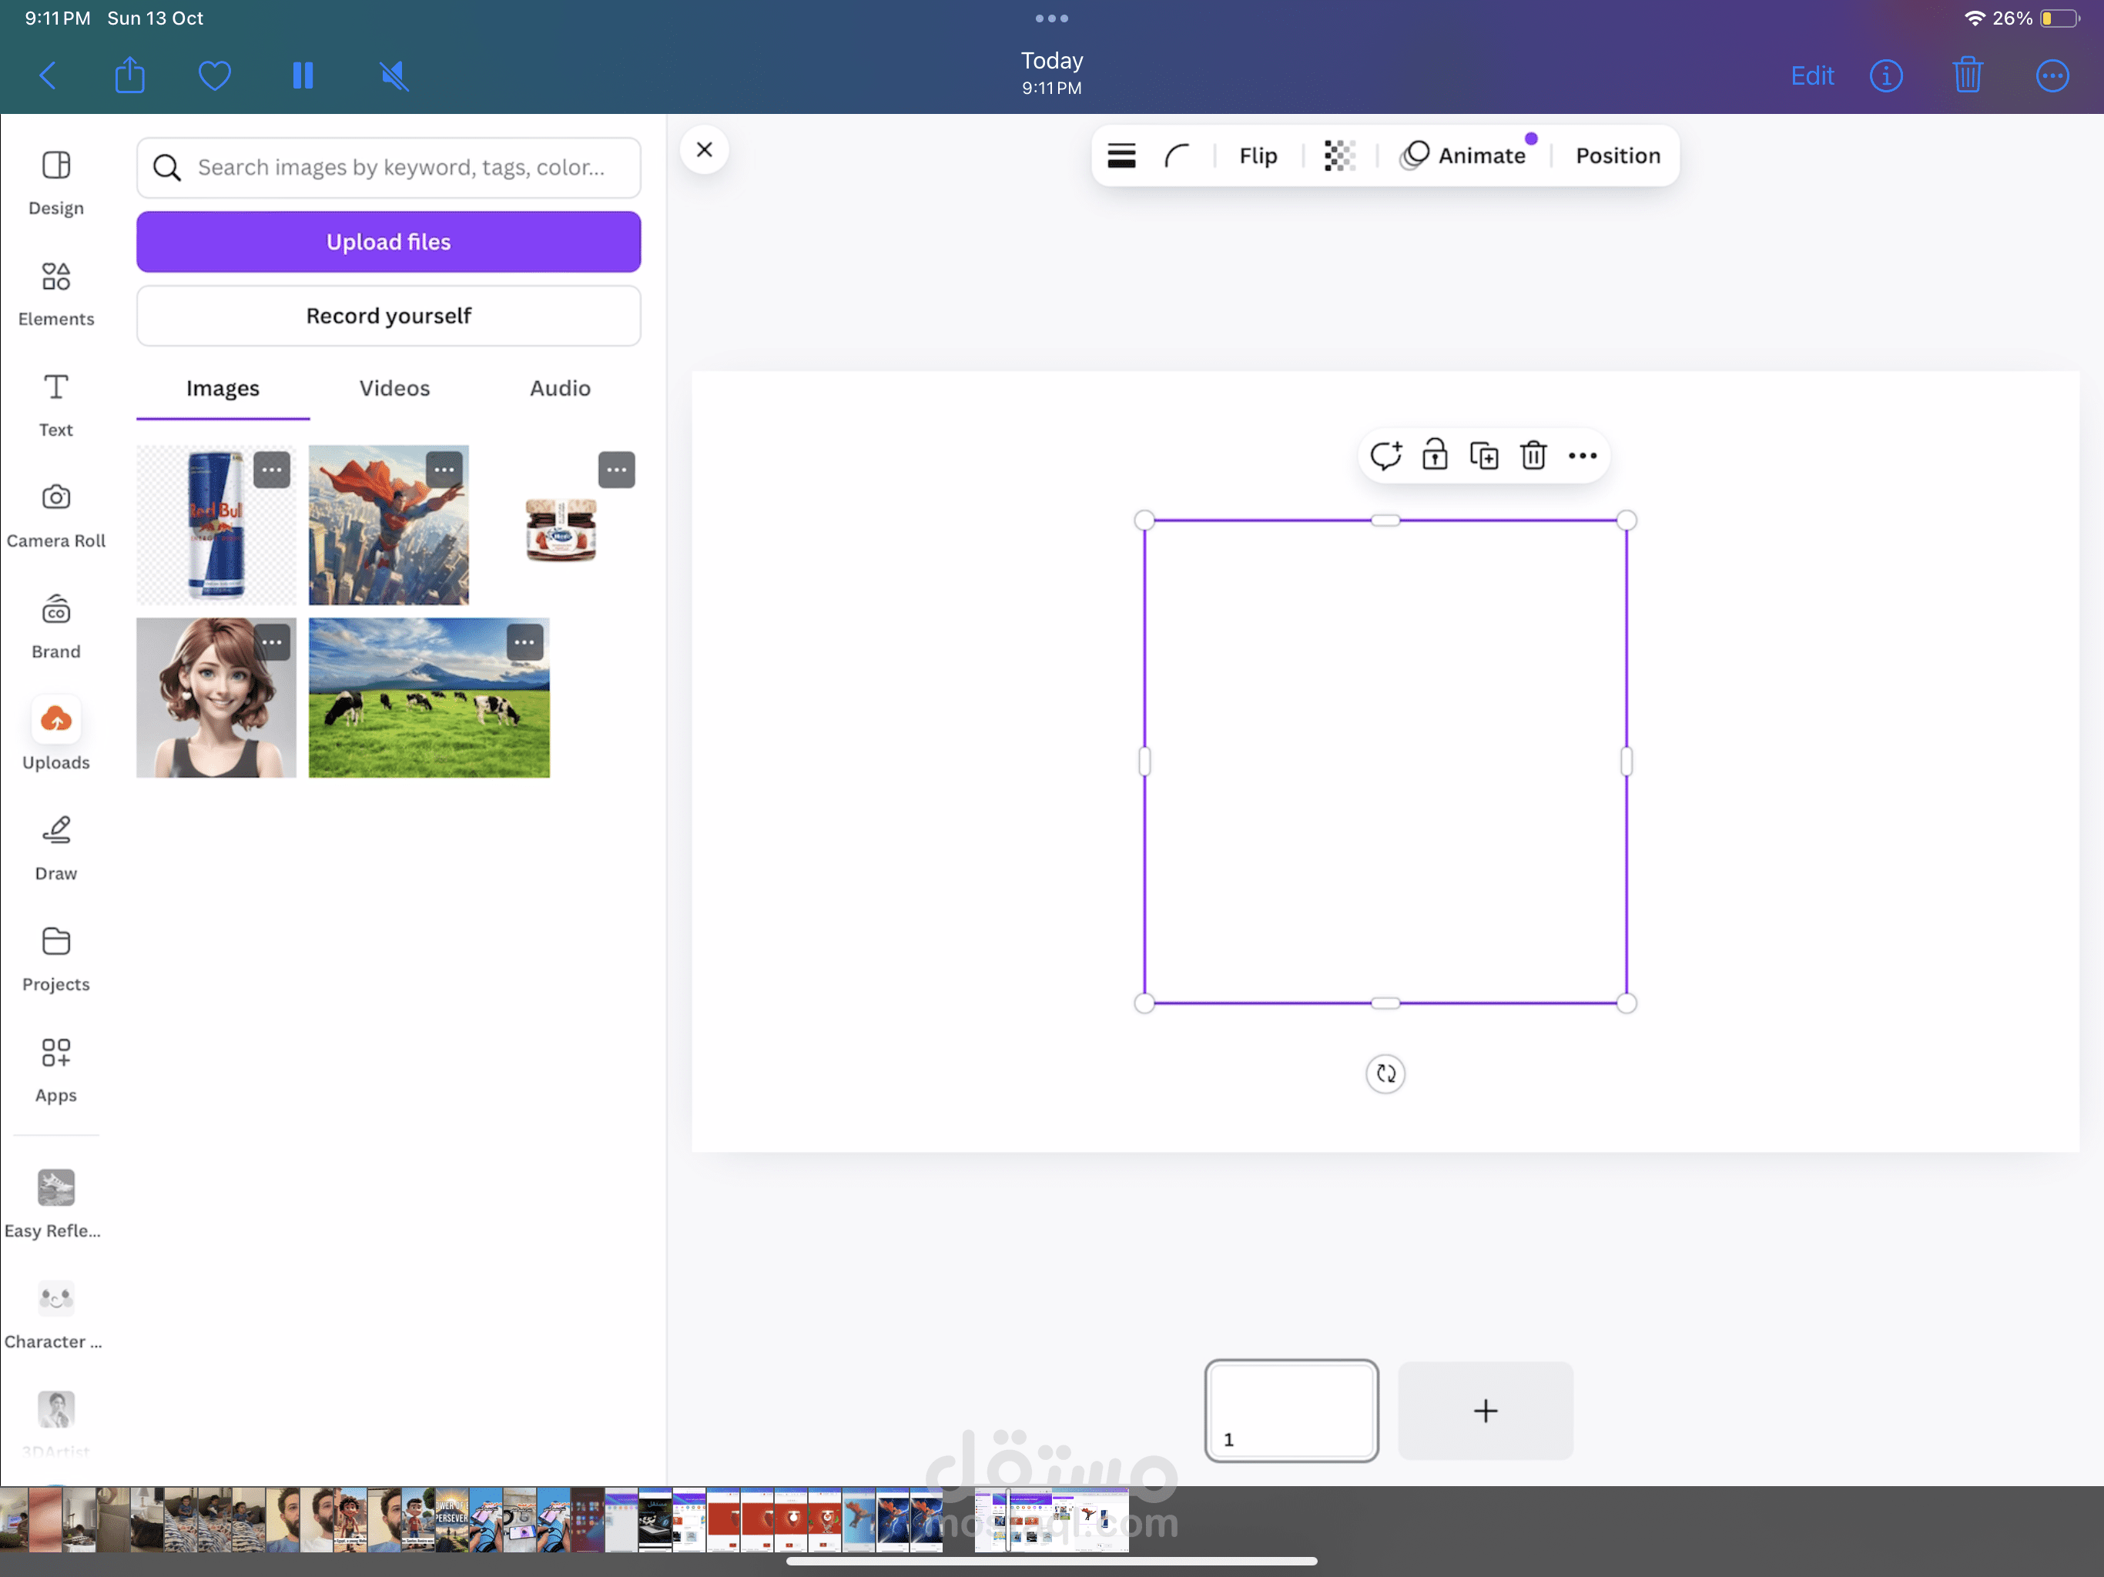Open more options on cows landscape image
The image size is (2104, 1577).
[x=524, y=643]
